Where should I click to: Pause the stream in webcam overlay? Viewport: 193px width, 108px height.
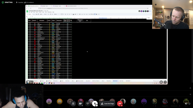click(x=156, y=5)
